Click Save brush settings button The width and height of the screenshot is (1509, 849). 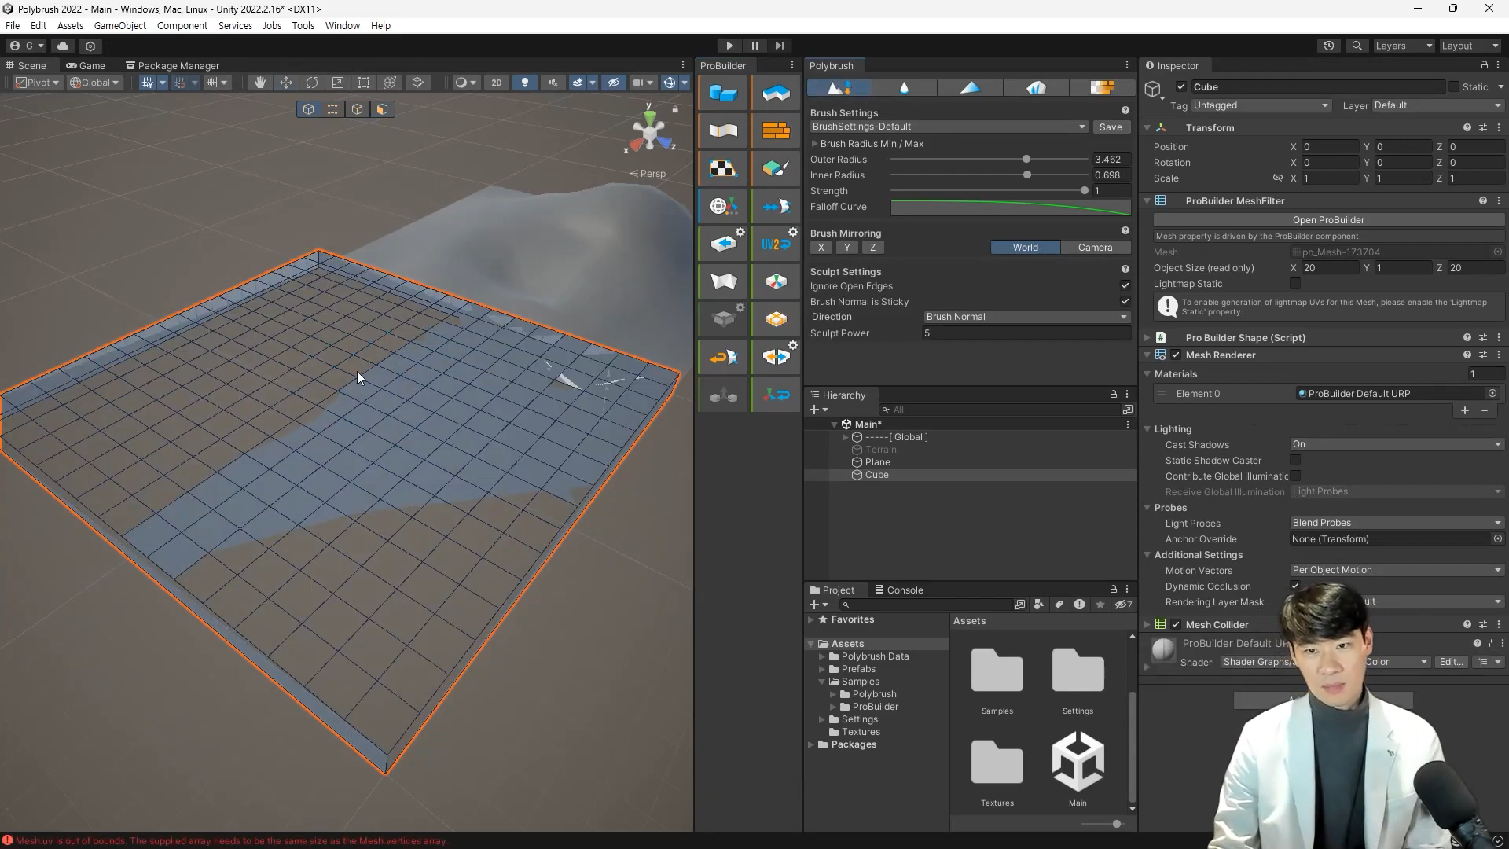pos(1110,127)
